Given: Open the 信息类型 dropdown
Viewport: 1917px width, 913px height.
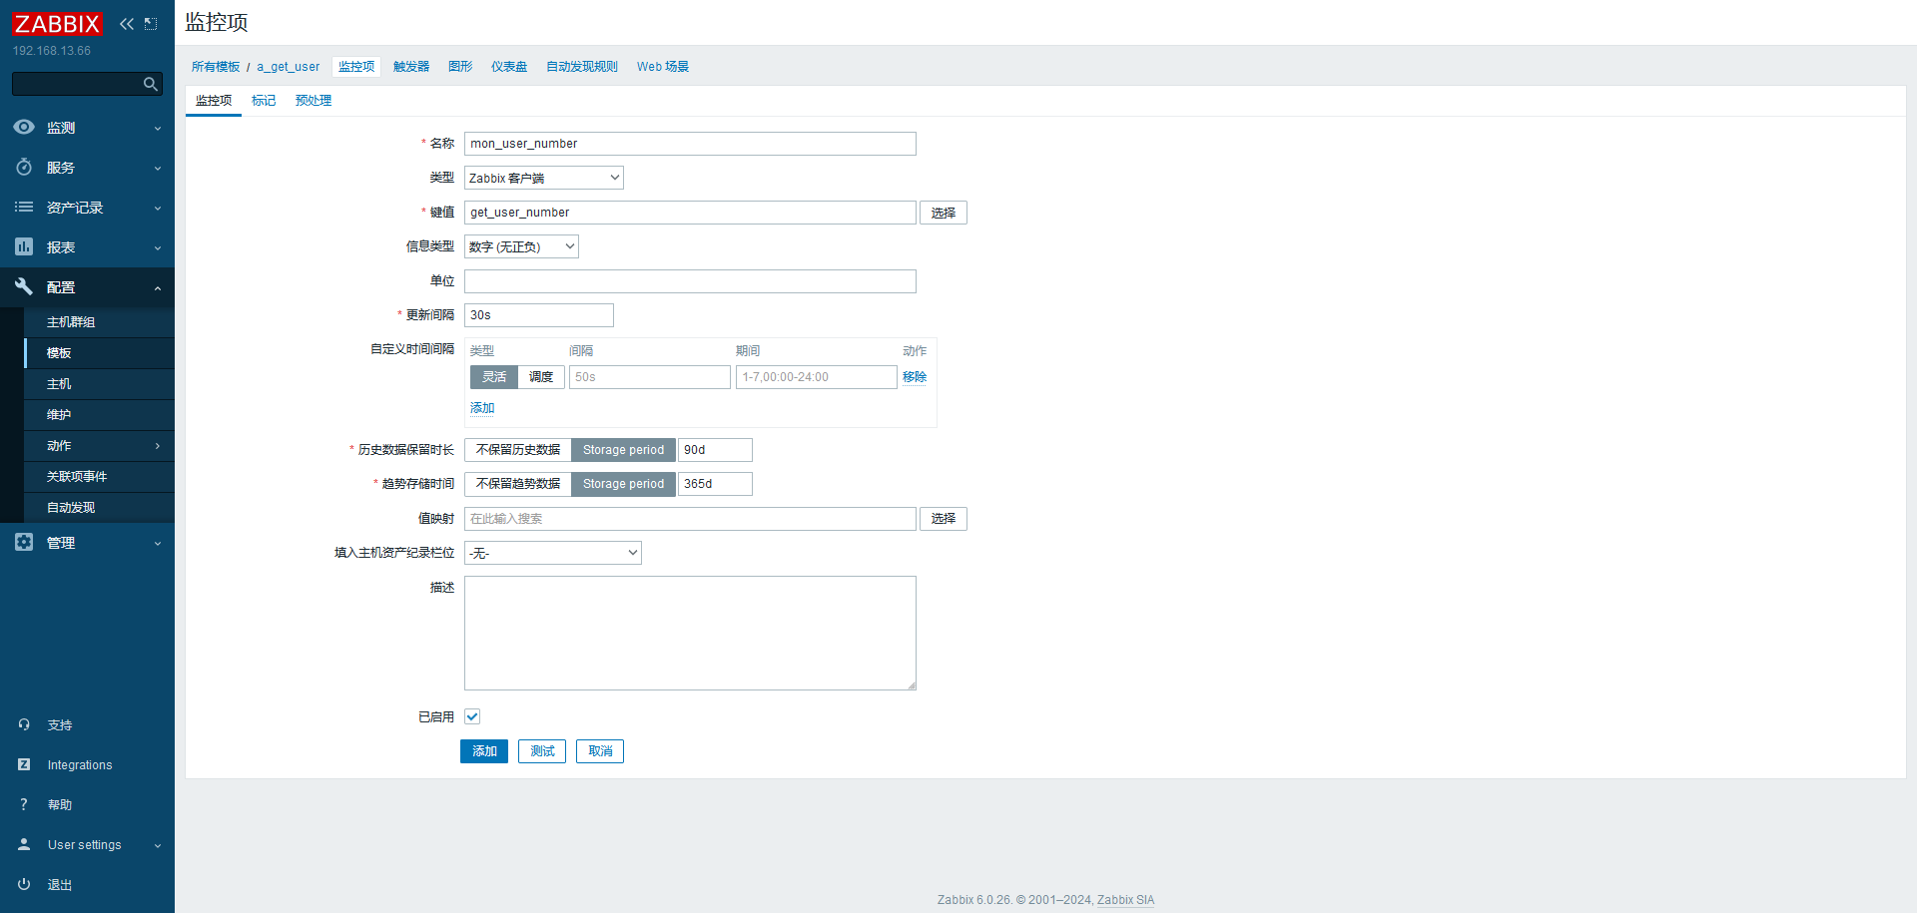Looking at the screenshot, I should click(520, 246).
